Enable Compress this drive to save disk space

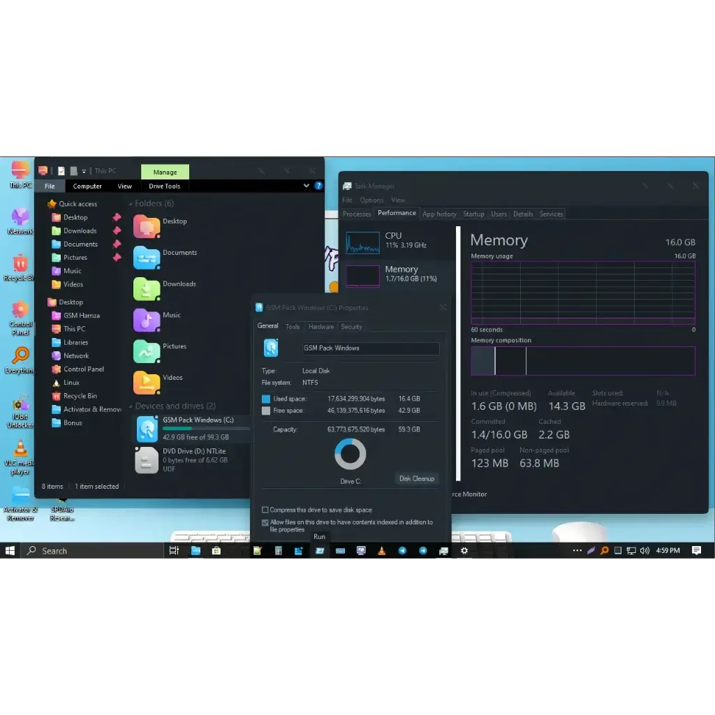[x=265, y=510]
